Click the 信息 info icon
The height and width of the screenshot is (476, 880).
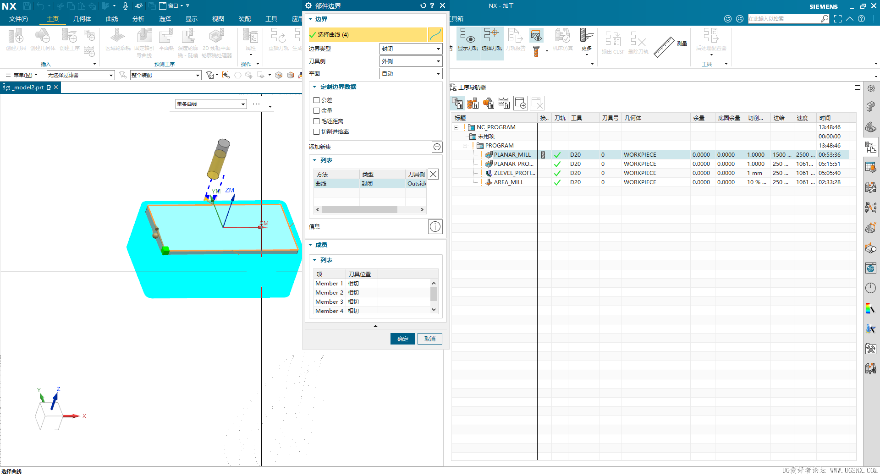[x=435, y=226]
